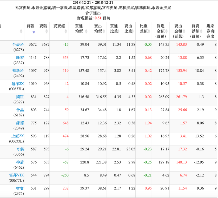Open the 滬深2X ETF link
Image resolution: width=218 pixels, height=198 pixels.
coord(17,84)
